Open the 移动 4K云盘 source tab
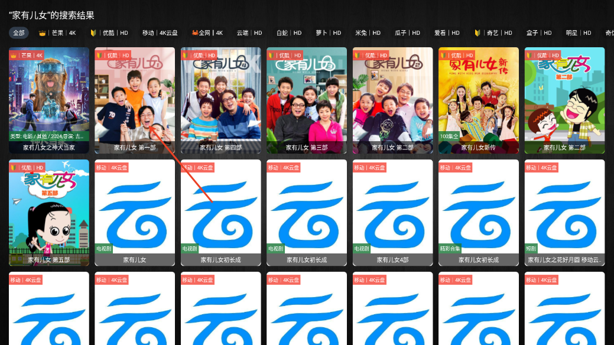 [160, 33]
